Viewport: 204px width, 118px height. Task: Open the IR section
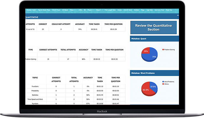pos(85,10)
